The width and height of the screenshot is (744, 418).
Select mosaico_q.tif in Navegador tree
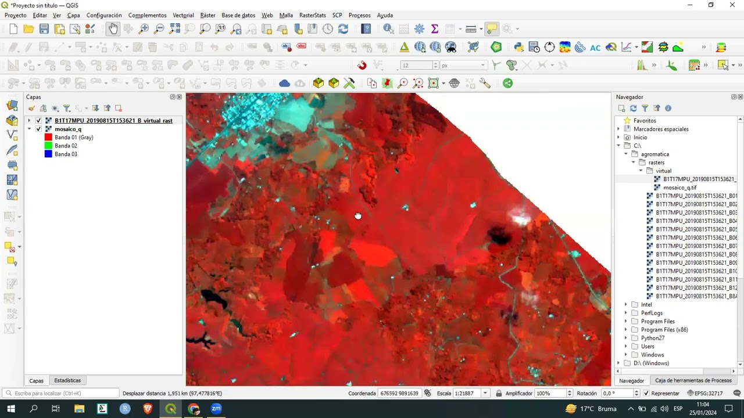tap(679, 188)
